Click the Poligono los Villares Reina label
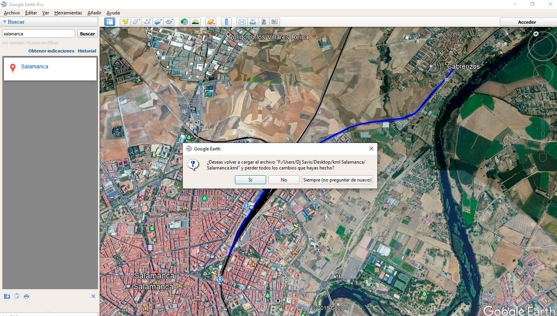The image size is (557, 316). click(x=268, y=37)
